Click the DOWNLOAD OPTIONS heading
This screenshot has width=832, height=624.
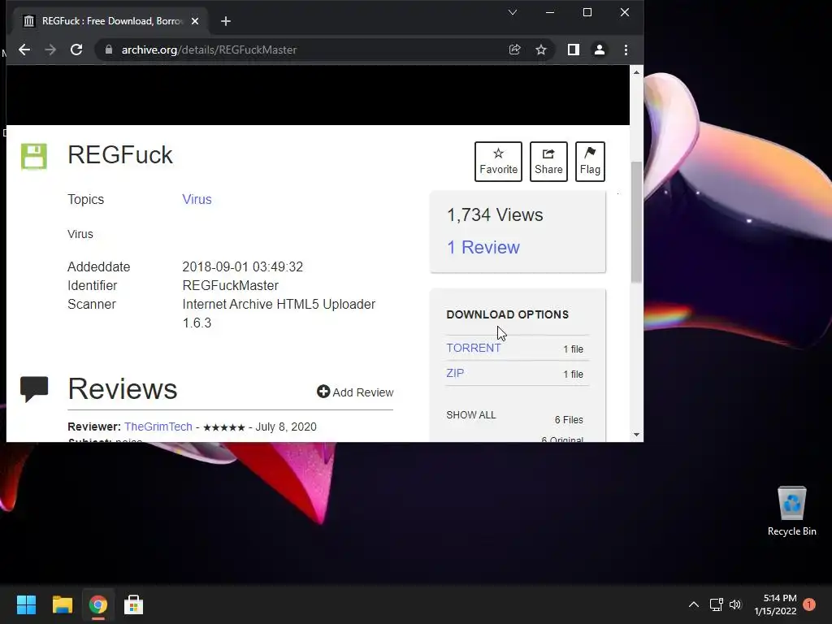click(x=507, y=314)
